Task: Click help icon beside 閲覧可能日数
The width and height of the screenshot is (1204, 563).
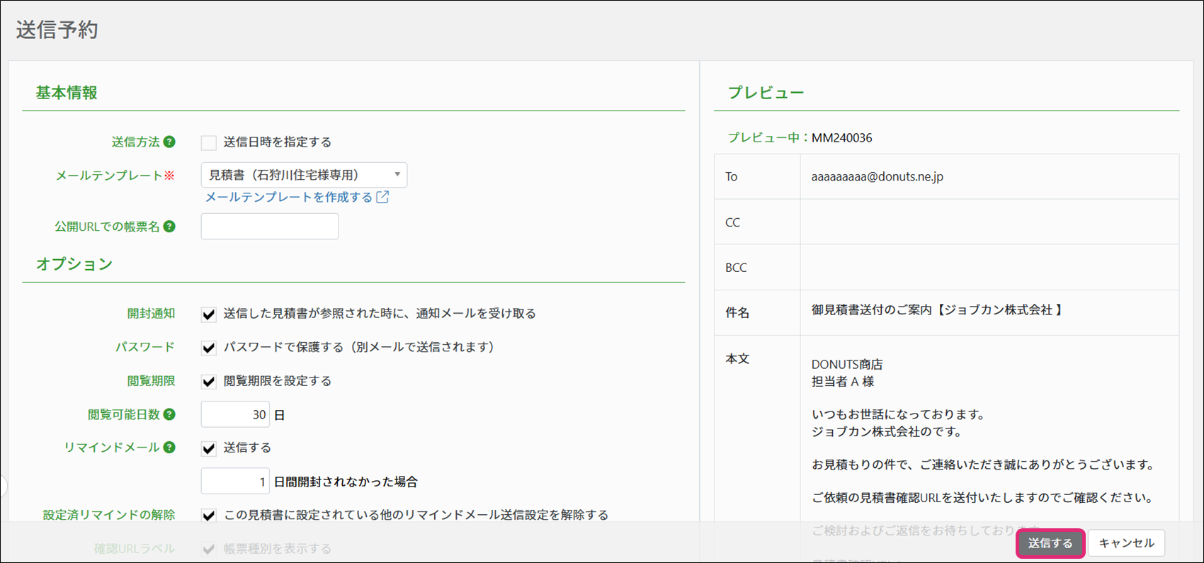Action: [169, 414]
